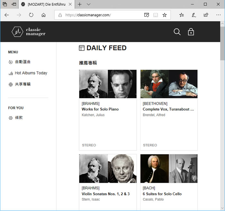Screen dimensions: 225x211
Task: Select the [MOZART] Die Entführu tab
Action: tap(47, 4)
